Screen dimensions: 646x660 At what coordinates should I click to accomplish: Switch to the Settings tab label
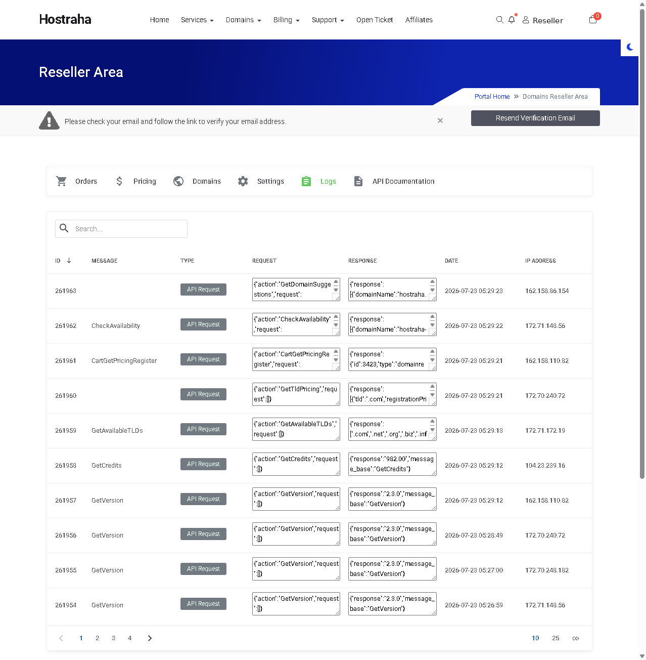pos(270,181)
